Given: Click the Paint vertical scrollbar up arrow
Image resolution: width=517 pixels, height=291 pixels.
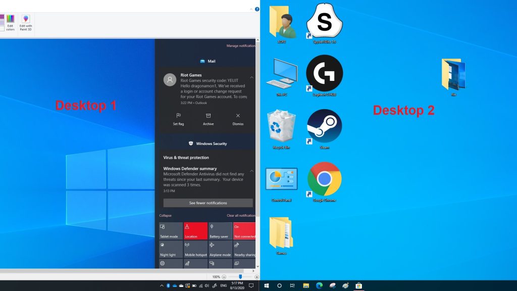Looking at the screenshot, I should [257, 40].
